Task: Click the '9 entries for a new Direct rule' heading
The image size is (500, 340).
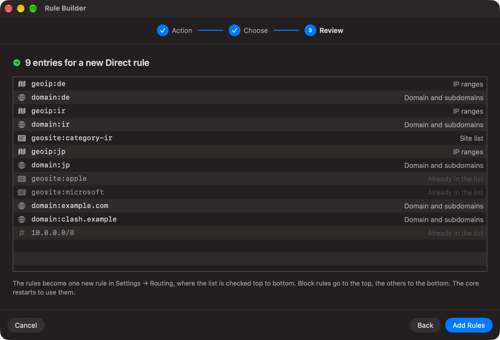Action: point(87,63)
